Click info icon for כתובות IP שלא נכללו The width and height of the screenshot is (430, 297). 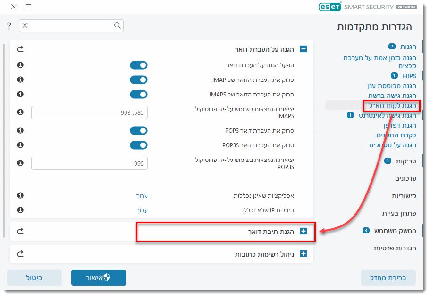[20, 210]
